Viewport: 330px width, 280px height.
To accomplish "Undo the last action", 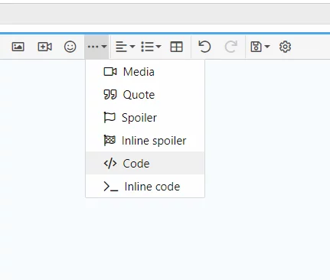I will click(x=204, y=47).
